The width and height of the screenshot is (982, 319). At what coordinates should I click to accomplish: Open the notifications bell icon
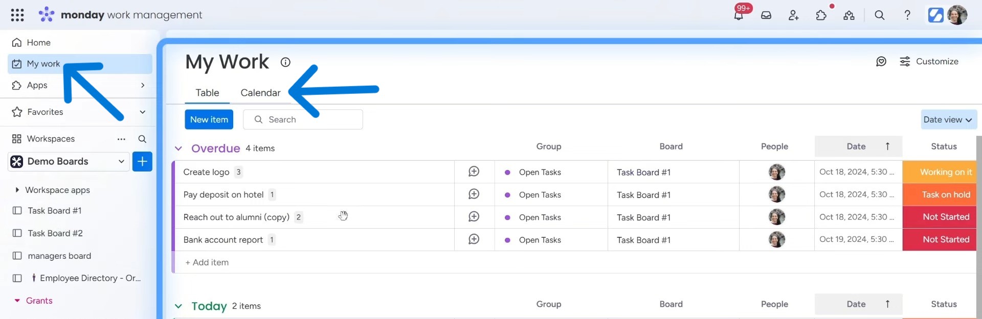739,15
